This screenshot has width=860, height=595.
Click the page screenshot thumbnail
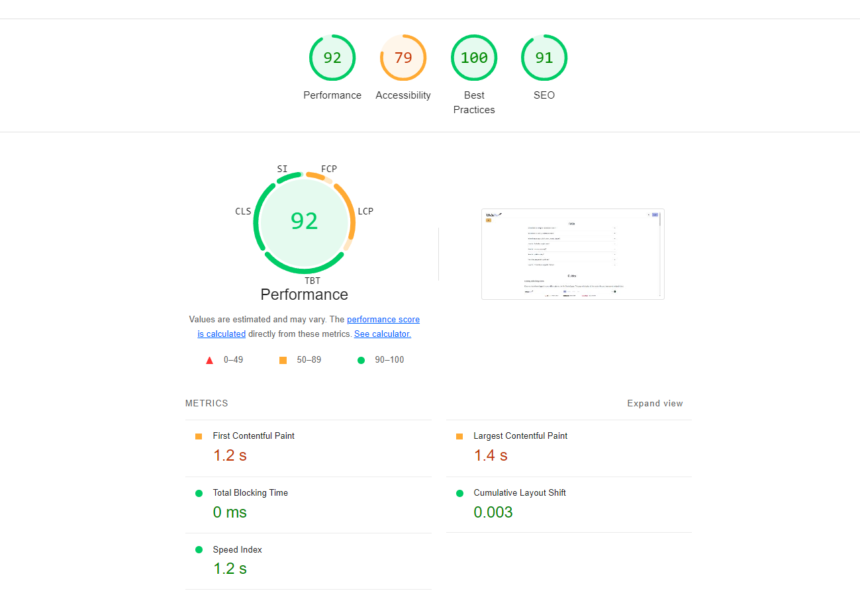573,254
